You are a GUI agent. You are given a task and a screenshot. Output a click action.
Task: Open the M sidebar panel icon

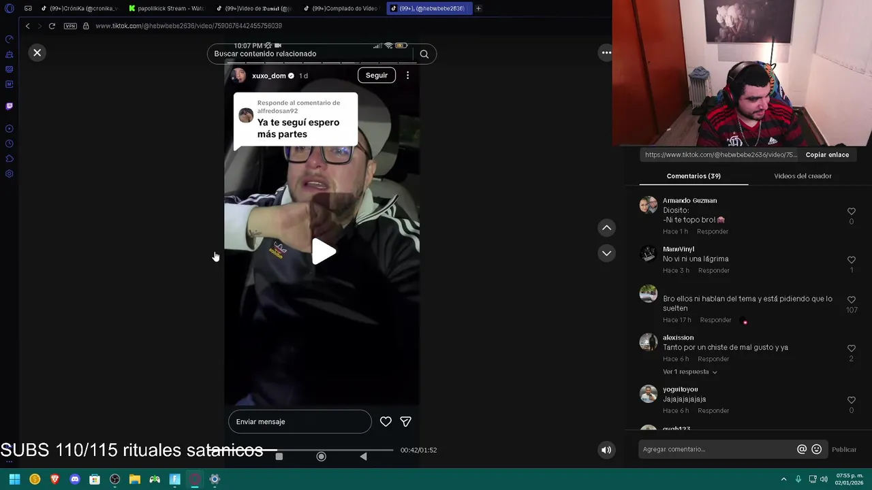10,84
